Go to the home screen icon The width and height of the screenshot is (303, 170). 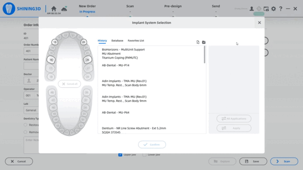pos(54,8)
